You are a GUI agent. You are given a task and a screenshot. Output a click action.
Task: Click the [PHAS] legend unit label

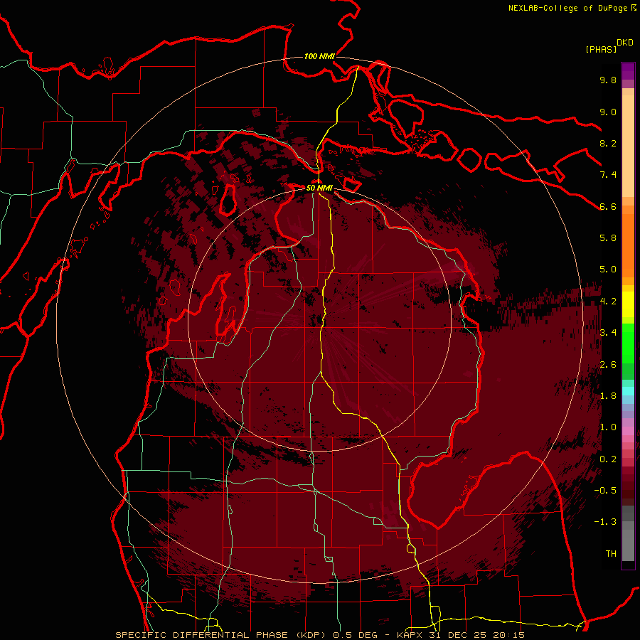[601, 49]
